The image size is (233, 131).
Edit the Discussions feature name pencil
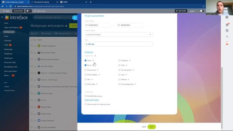point(98,70)
